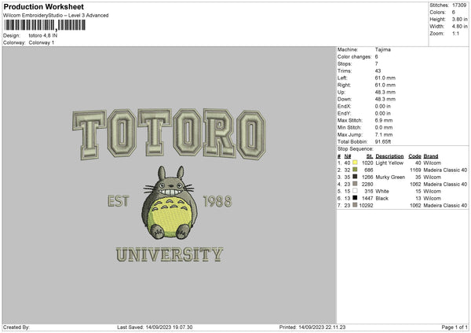This screenshot has width=471, height=333.
Task: Click the design name 'totoro 4,8 IN'
Action: [x=43, y=35]
